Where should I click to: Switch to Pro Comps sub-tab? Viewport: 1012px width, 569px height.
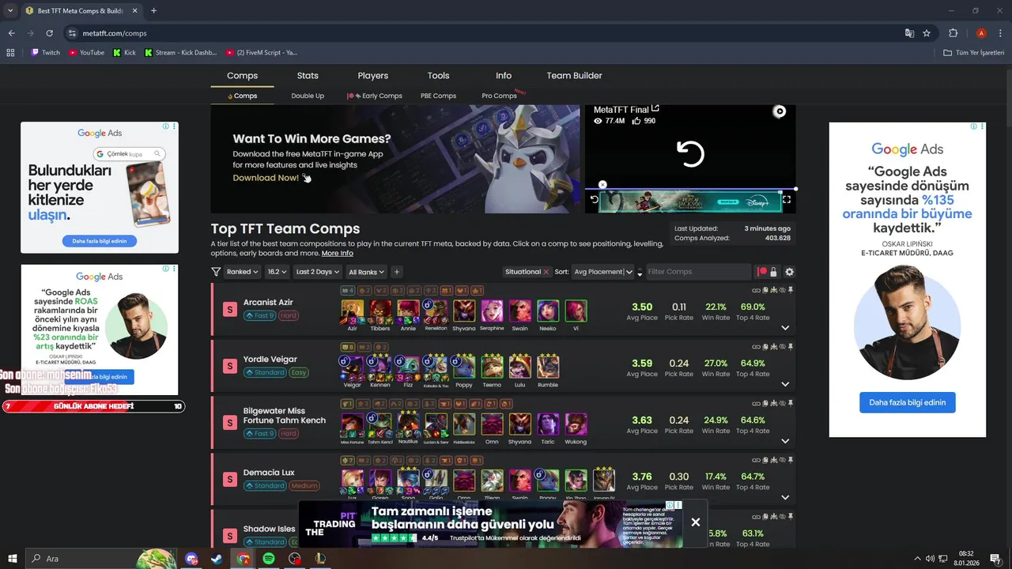[x=499, y=96]
